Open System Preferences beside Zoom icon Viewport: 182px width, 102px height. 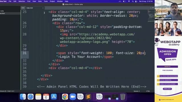(x=80, y=97)
